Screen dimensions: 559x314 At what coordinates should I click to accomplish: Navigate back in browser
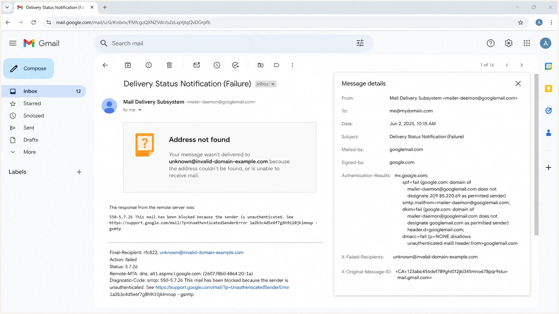[8, 22]
